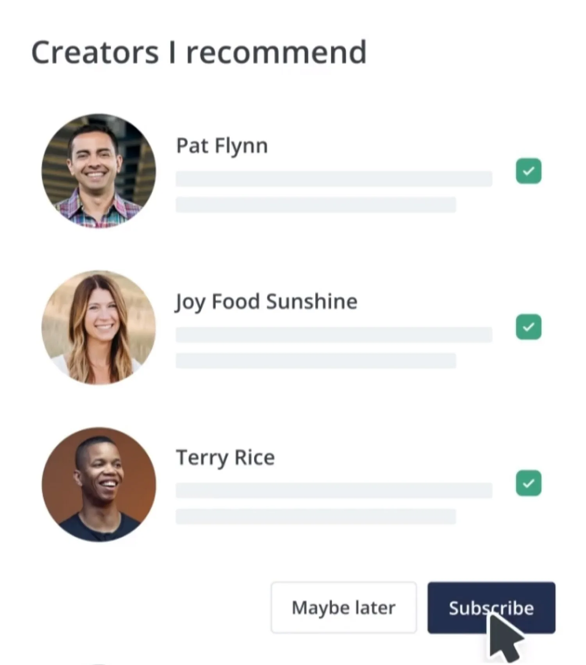The image size is (586, 665).
Task: Click the shorter description line under Terry Rice
Action: pos(316,516)
